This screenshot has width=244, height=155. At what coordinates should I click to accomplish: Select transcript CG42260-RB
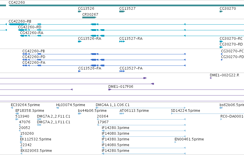pos(126,24)
